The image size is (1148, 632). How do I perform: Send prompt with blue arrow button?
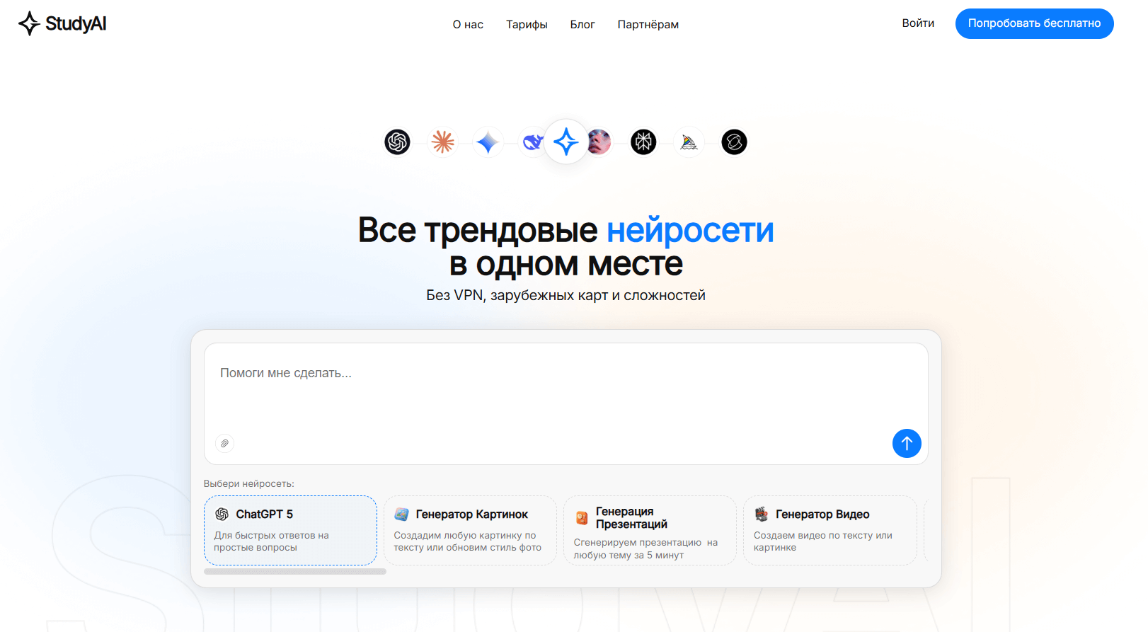click(x=907, y=444)
